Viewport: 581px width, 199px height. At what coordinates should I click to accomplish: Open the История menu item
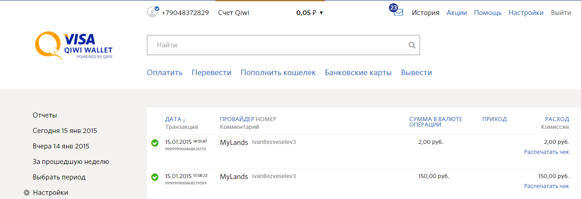point(425,13)
